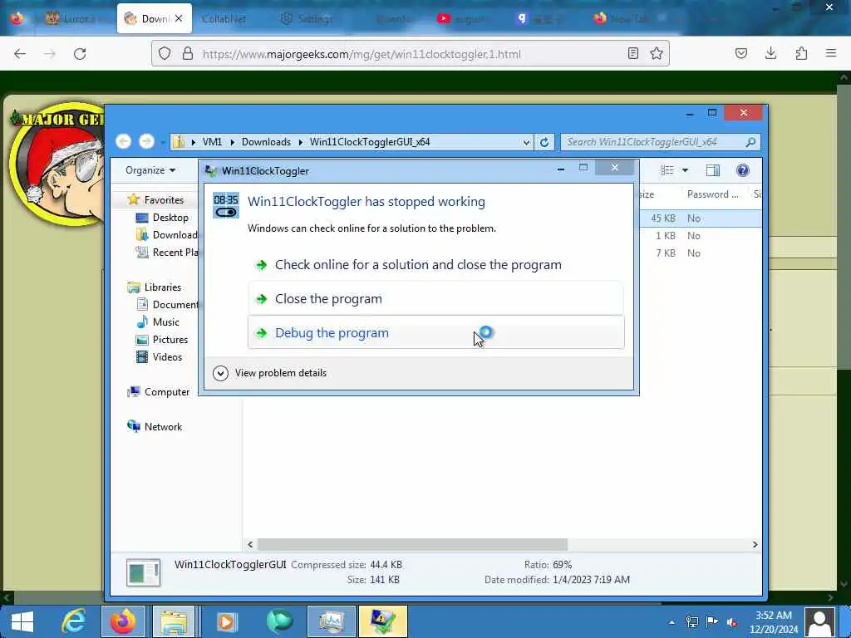The image size is (851, 638).
Task: Open Firefox downloads panel
Action: 770,53
